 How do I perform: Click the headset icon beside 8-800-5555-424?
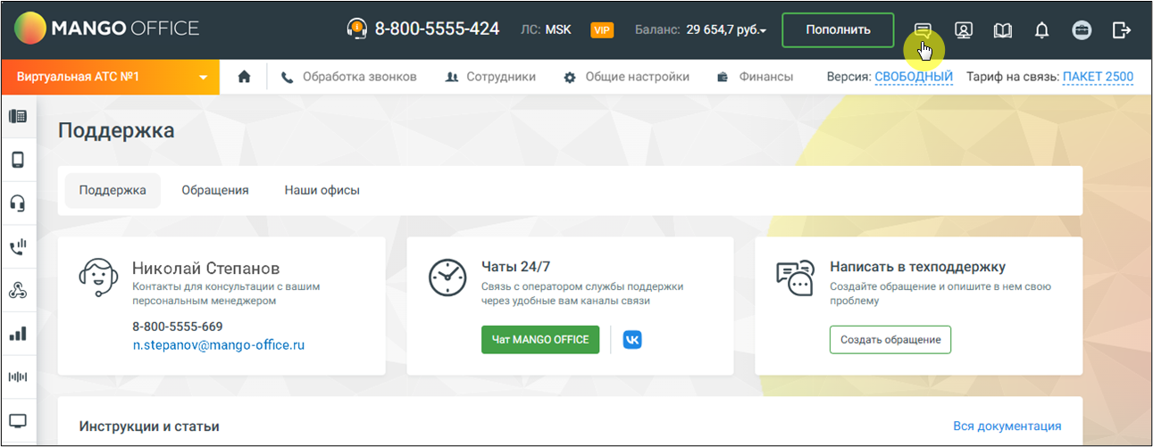(x=357, y=29)
